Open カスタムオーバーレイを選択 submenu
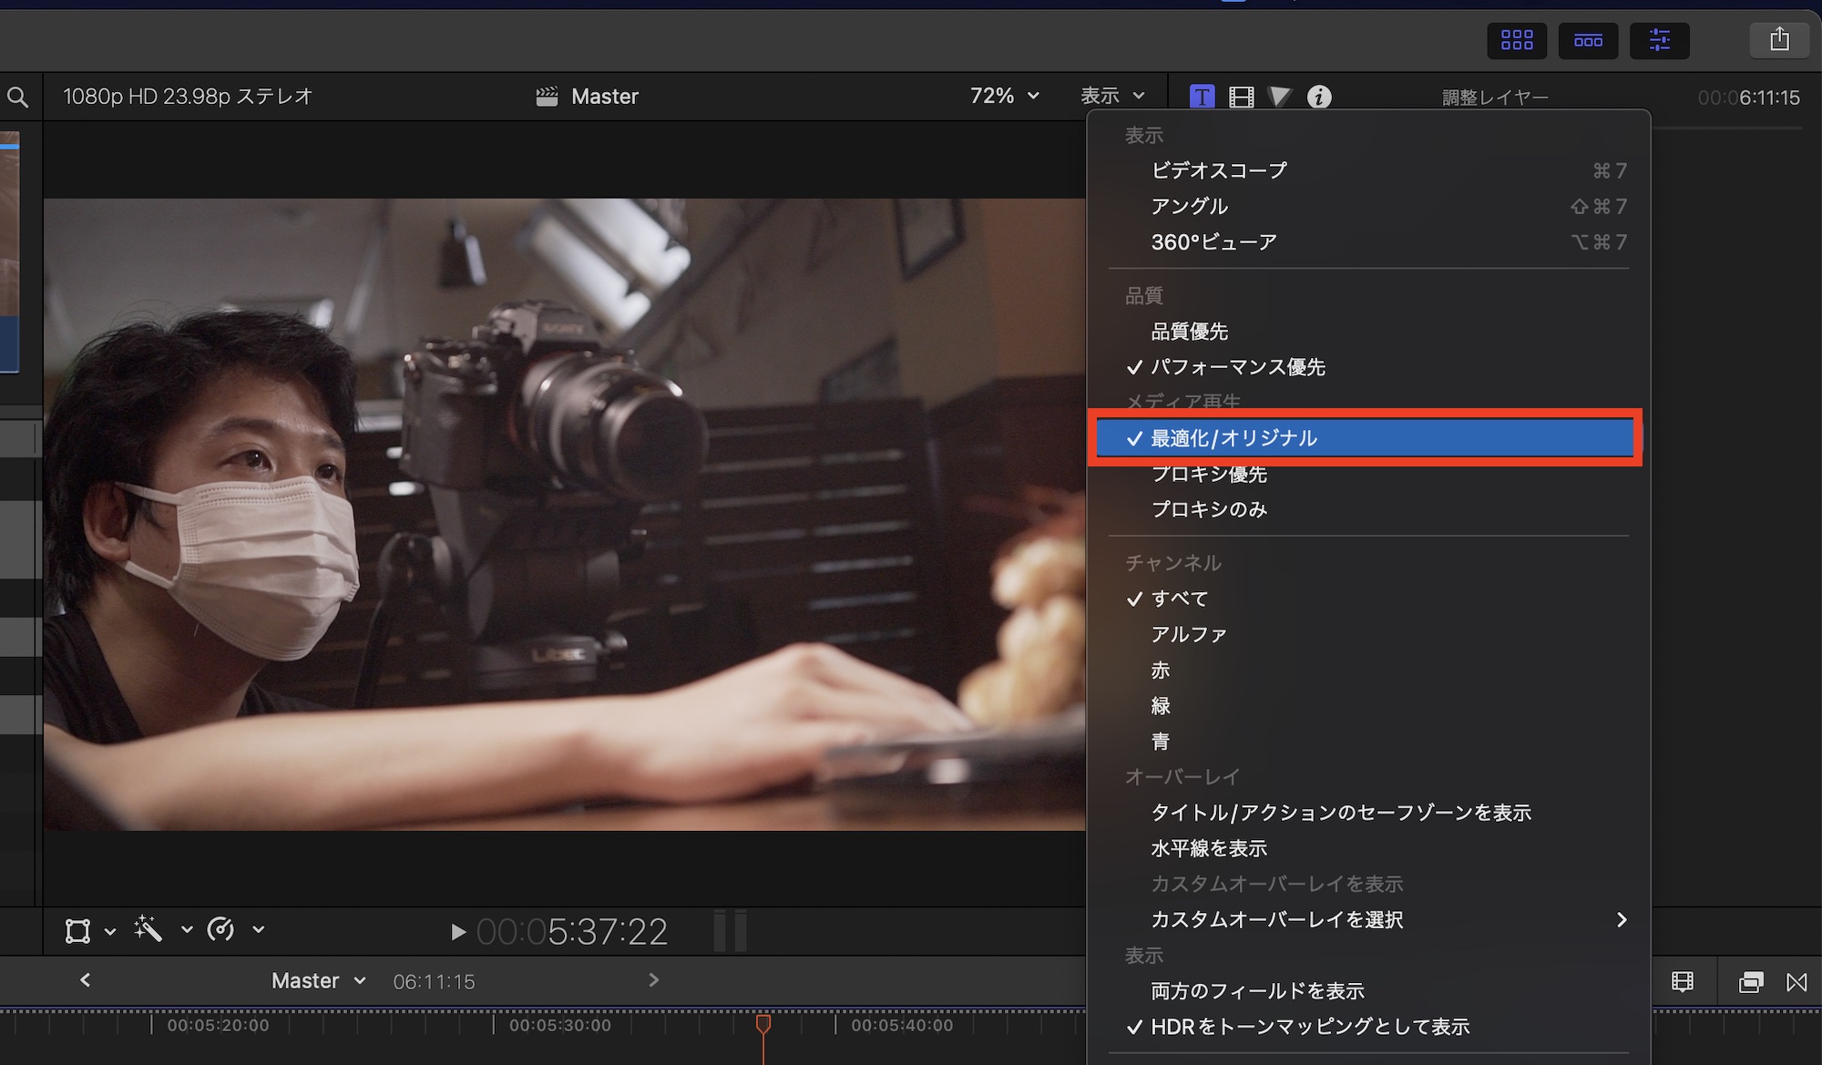 [1276, 919]
